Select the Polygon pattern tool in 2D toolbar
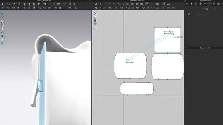This screenshot has height=125, width=223. pyautogui.click(x=128, y=4)
